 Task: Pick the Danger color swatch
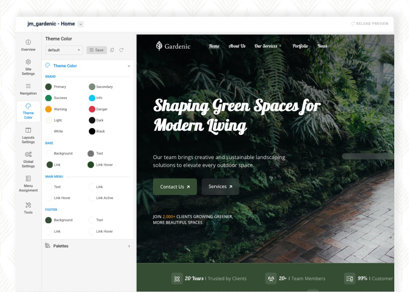[x=92, y=109]
